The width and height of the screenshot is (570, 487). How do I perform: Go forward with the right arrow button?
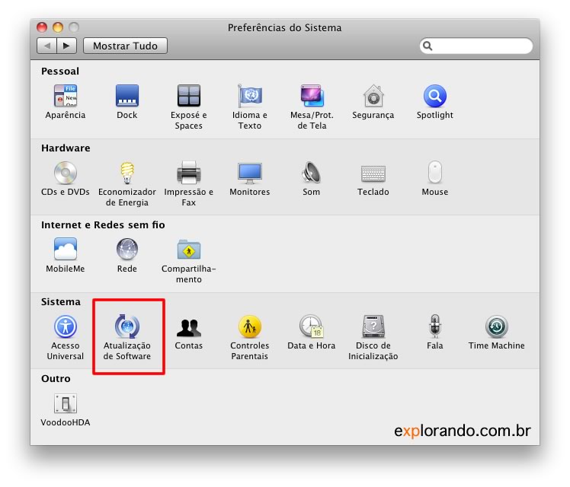(x=66, y=46)
